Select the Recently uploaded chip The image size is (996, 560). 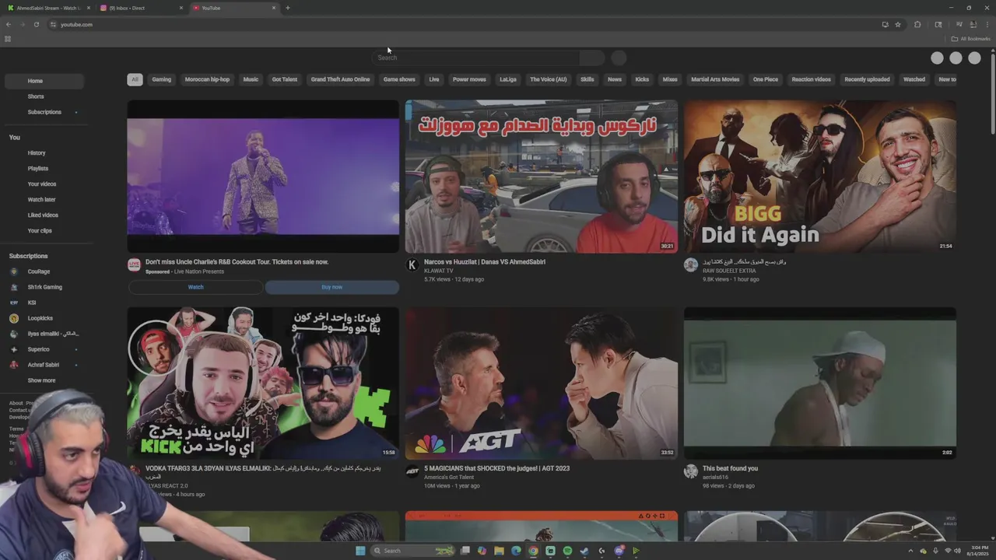[867, 79]
